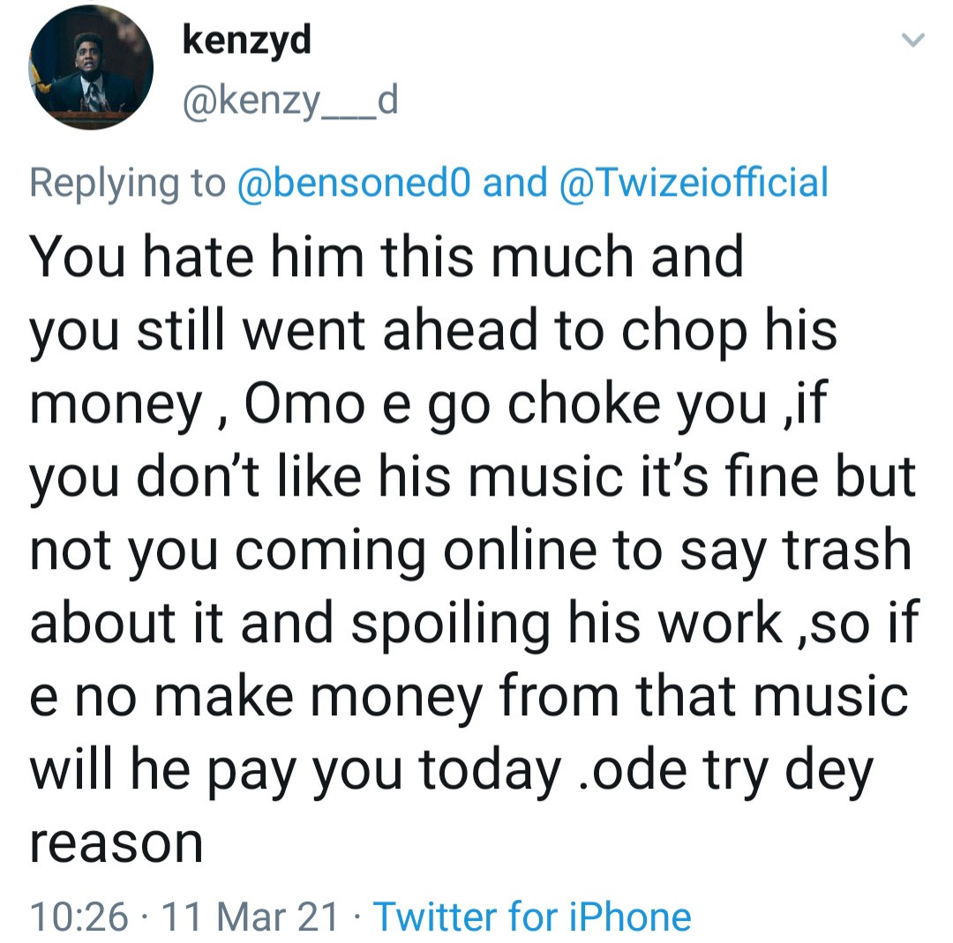Visit the @Twizeiofficial profile link
This screenshot has width=953, height=943.
click(x=694, y=183)
